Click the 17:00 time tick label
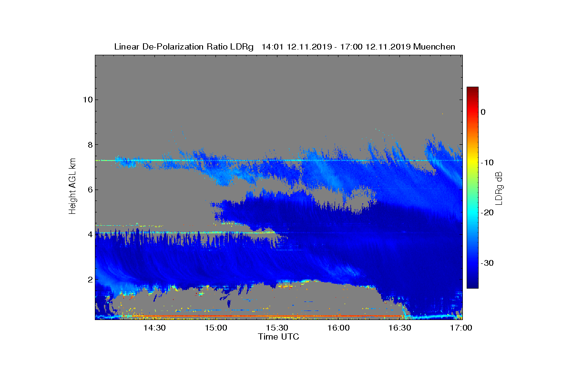 [461, 328]
